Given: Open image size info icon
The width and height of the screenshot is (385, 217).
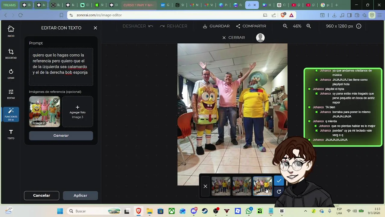Looking at the screenshot, I should [359, 26].
